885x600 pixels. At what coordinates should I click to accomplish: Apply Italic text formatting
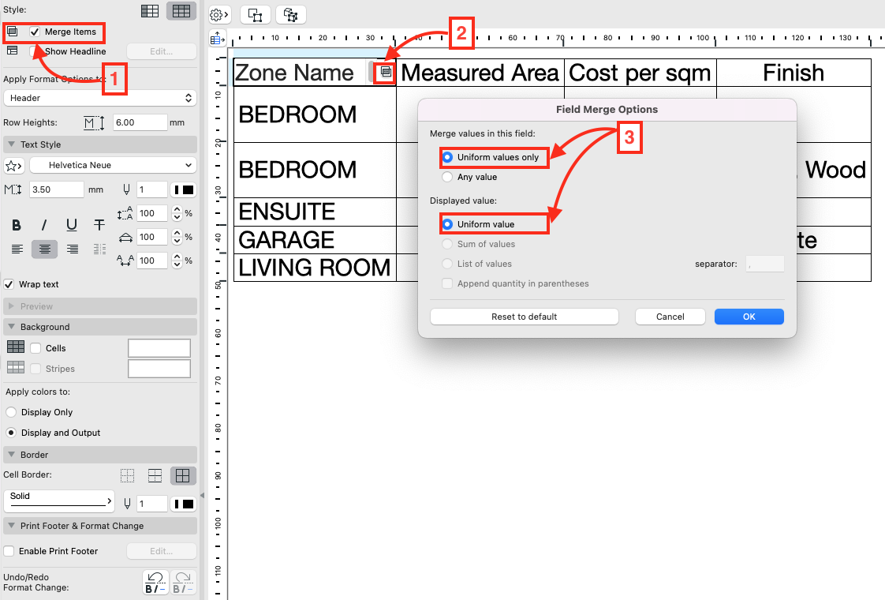coord(44,225)
